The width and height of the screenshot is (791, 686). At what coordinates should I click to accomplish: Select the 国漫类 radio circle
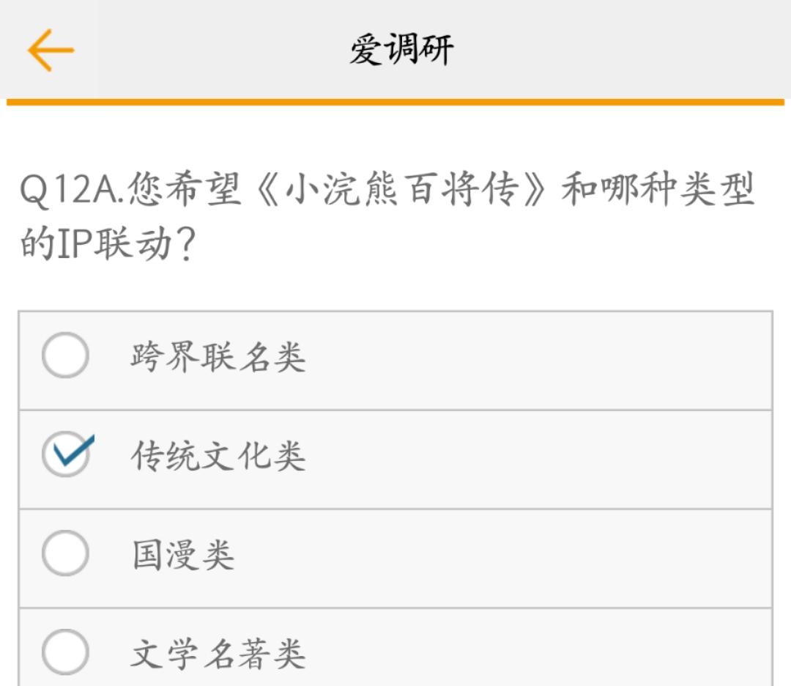(x=65, y=553)
